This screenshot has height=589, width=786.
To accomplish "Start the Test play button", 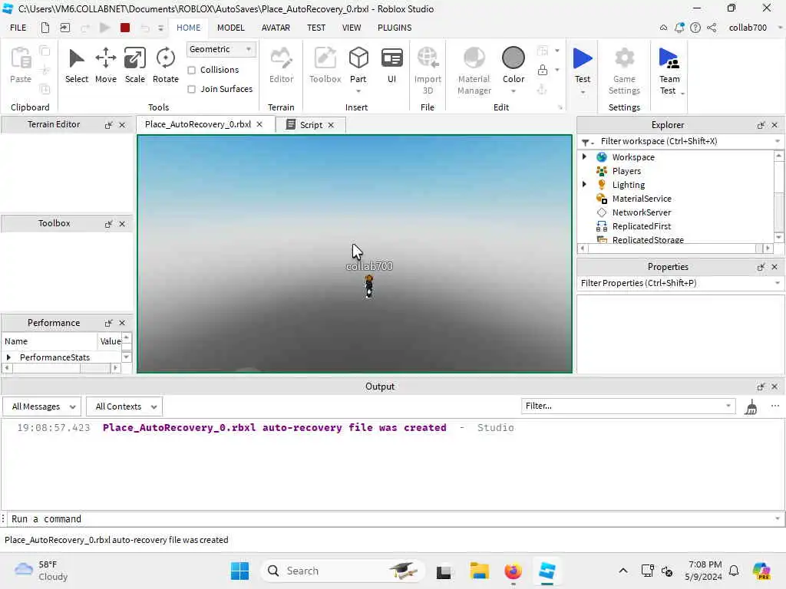I will (x=583, y=64).
